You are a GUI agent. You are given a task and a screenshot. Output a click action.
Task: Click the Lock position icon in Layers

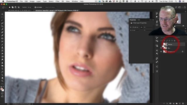click(169, 41)
